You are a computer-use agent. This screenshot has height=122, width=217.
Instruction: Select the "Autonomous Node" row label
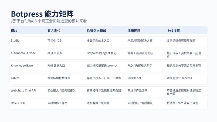[23, 53]
